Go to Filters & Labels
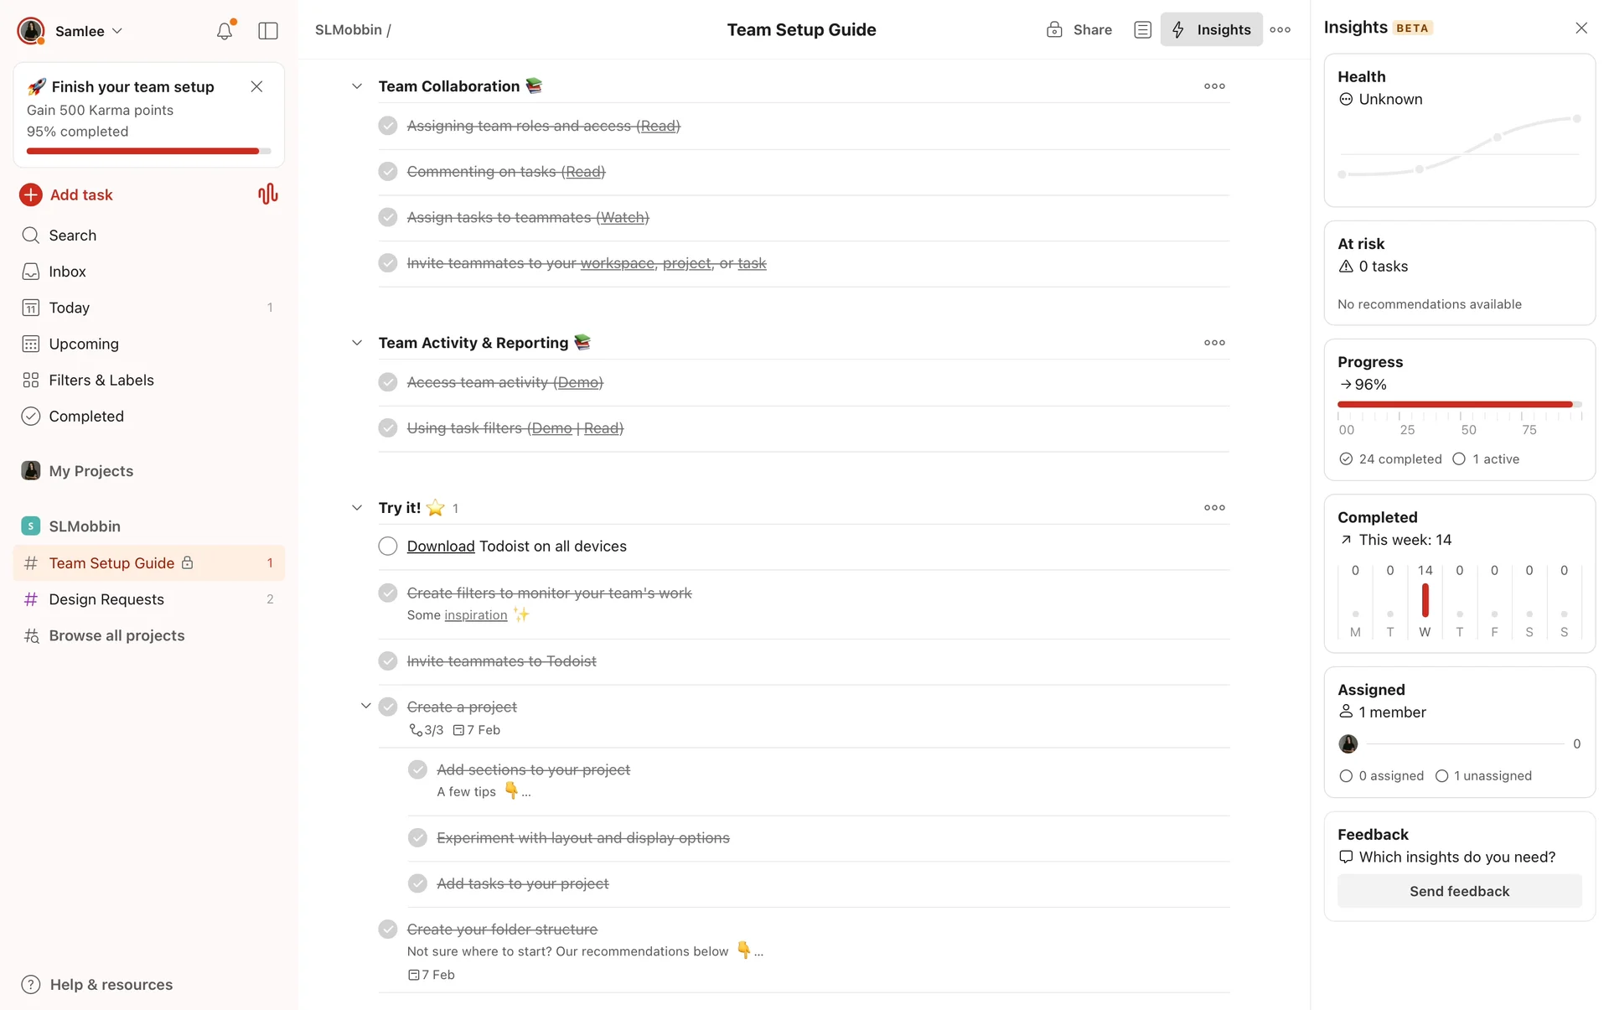Image resolution: width=1609 pixels, height=1010 pixels. point(101,380)
